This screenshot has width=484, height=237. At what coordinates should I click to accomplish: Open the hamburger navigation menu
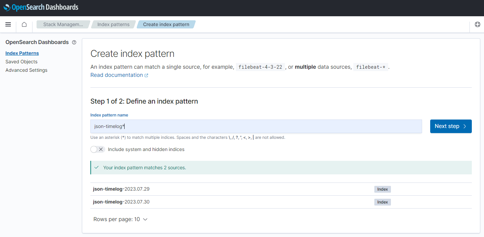coord(8,24)
